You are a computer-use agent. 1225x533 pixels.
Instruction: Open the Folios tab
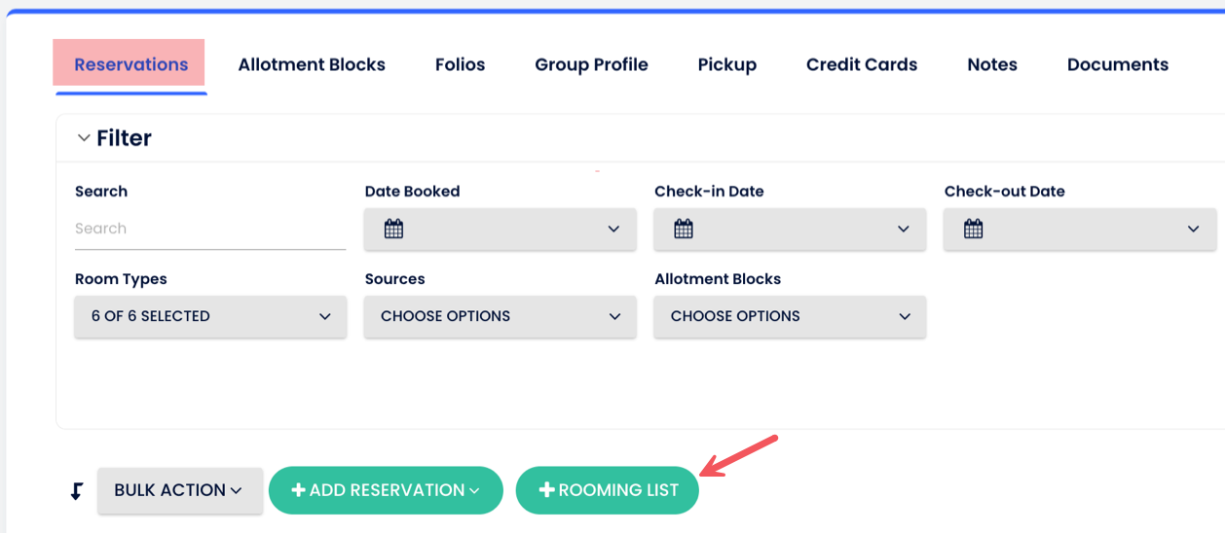(460, 65)
